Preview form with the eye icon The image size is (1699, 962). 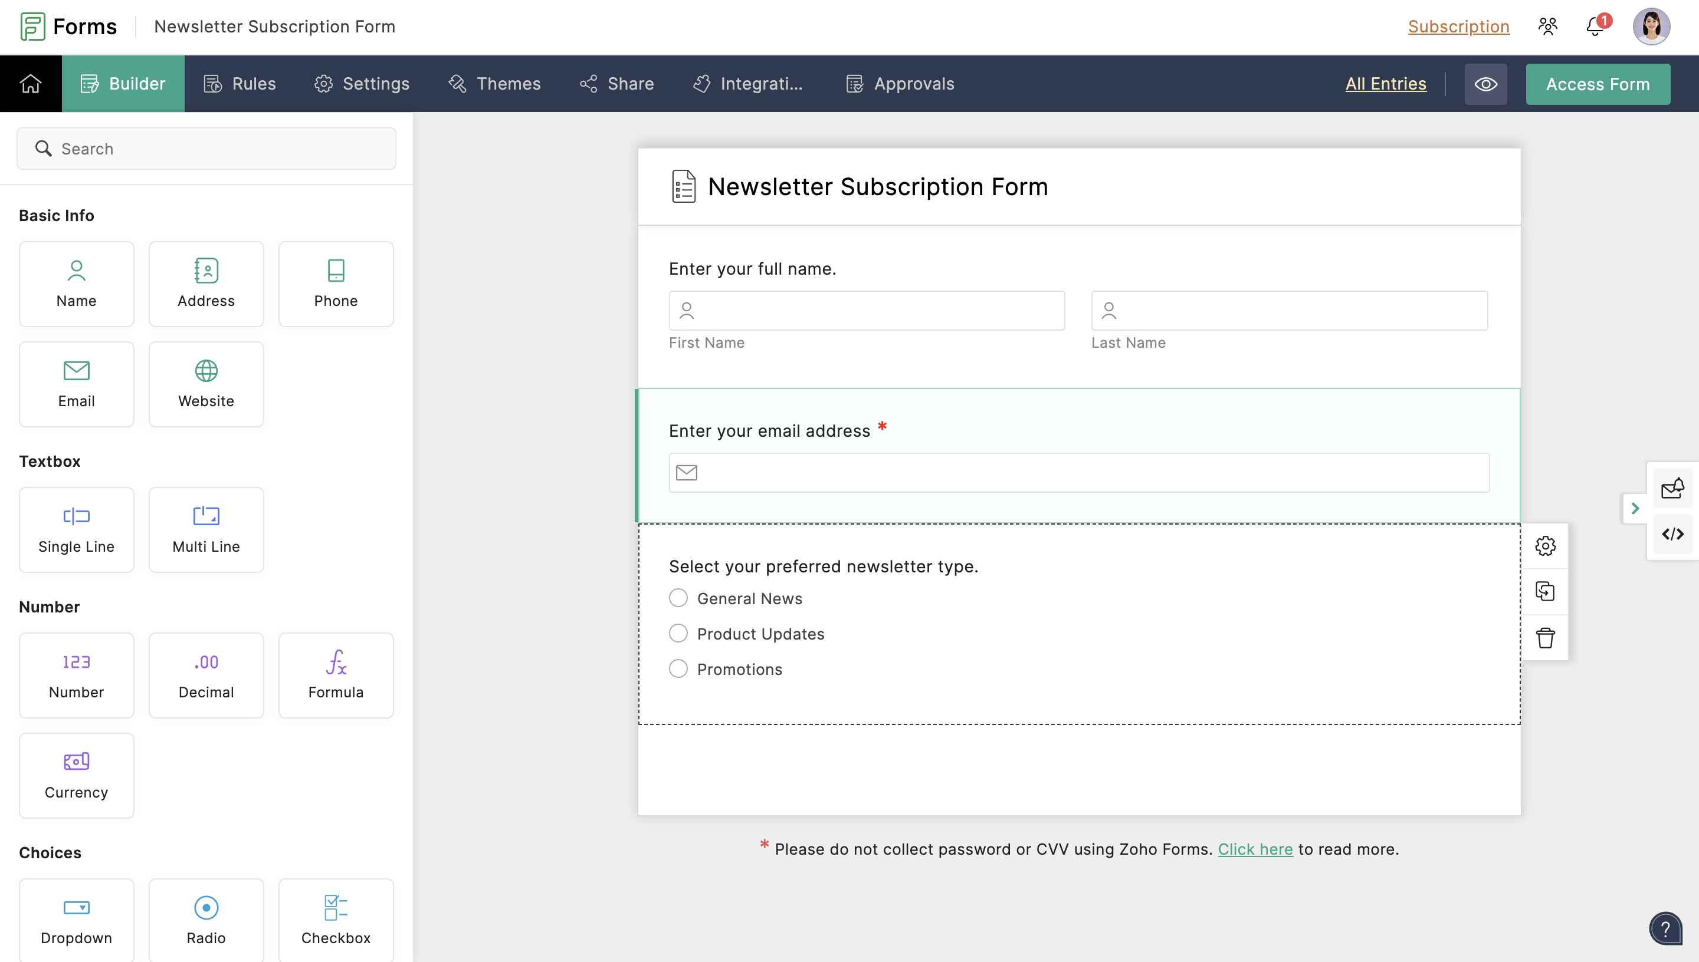click(x=1485, y=84)
